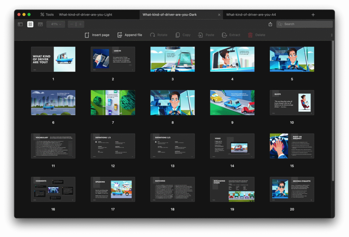Select page 10 Quote thumbnail
The width and height of the screenshot is (349, 237).
click(x=292, y=102)
